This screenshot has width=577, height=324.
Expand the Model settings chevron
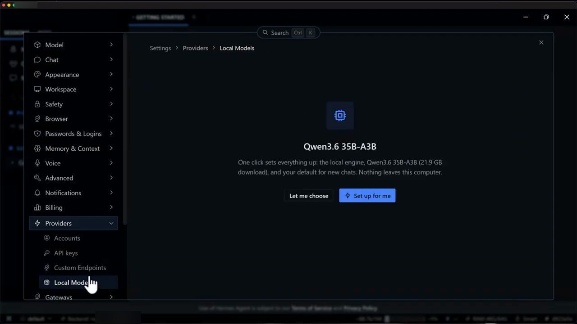[x=111, y=45]
